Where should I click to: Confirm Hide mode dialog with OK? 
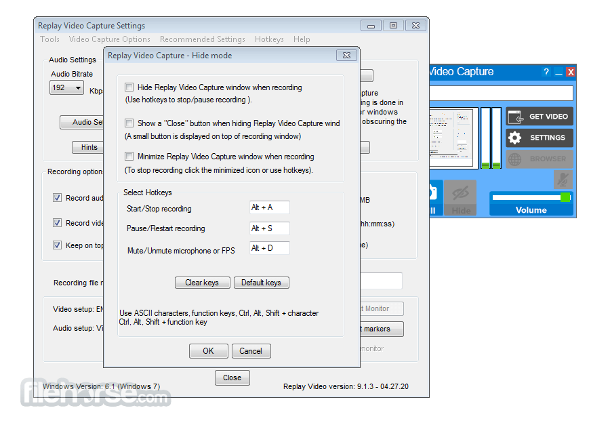pos(209,351)
